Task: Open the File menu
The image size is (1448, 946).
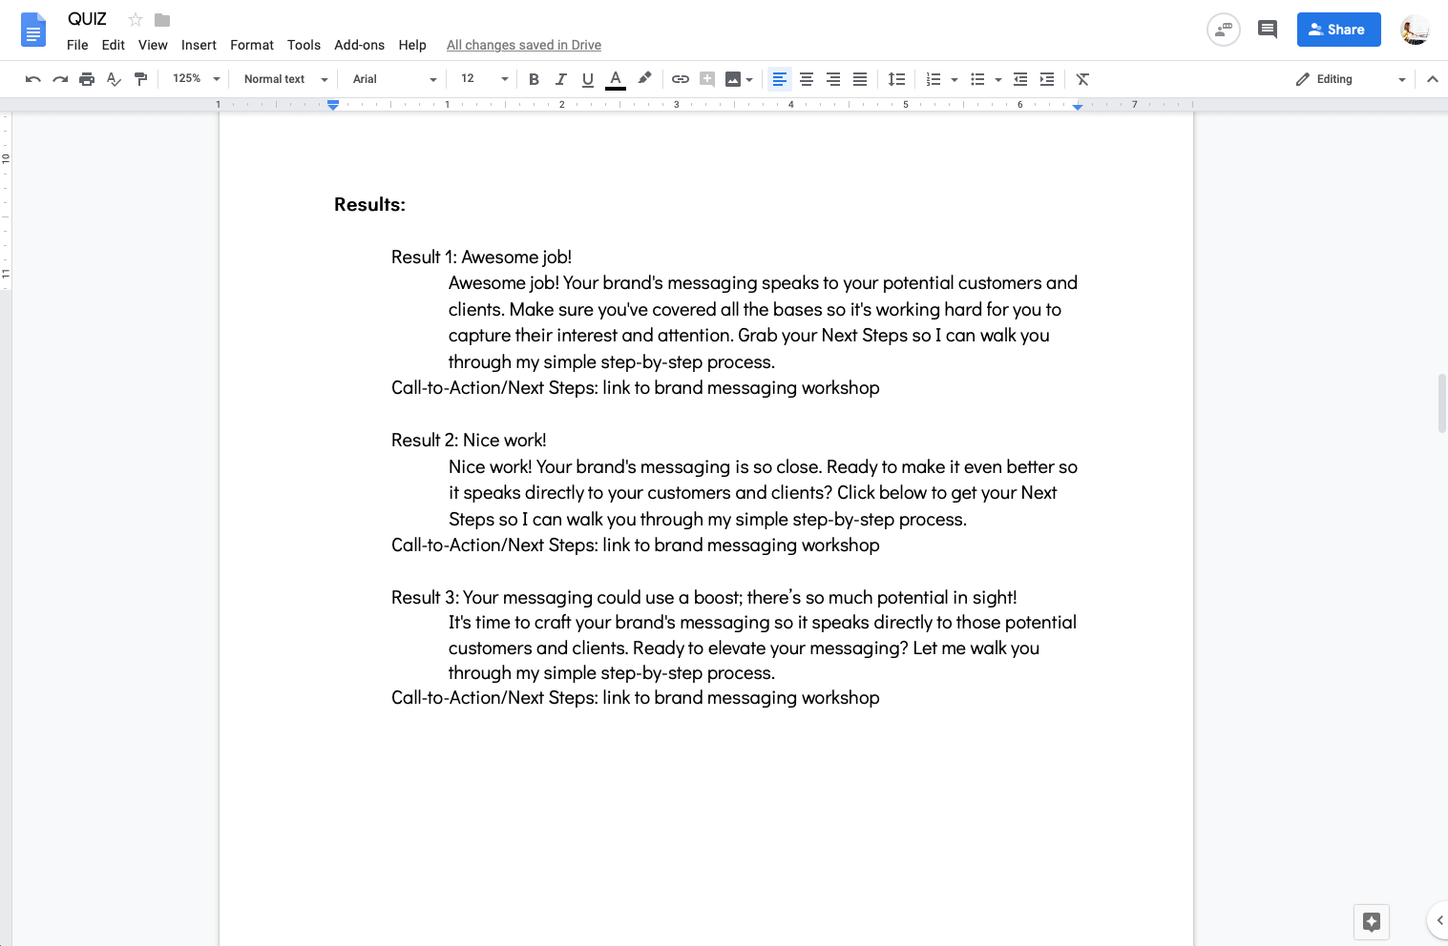Action: coord(77,45)
